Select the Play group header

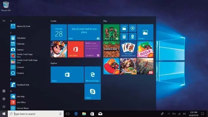pos(105,21)
